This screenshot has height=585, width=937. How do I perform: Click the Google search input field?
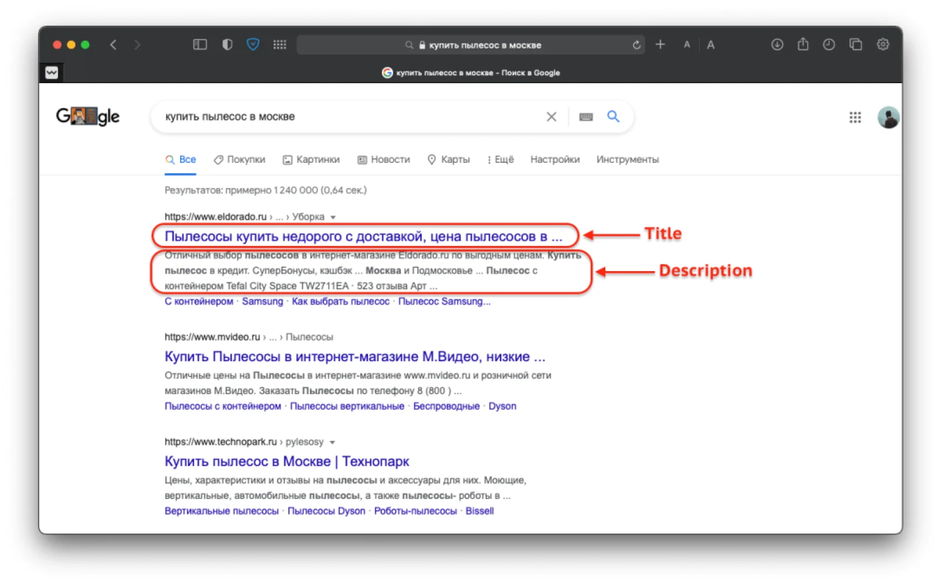[351, 117]
